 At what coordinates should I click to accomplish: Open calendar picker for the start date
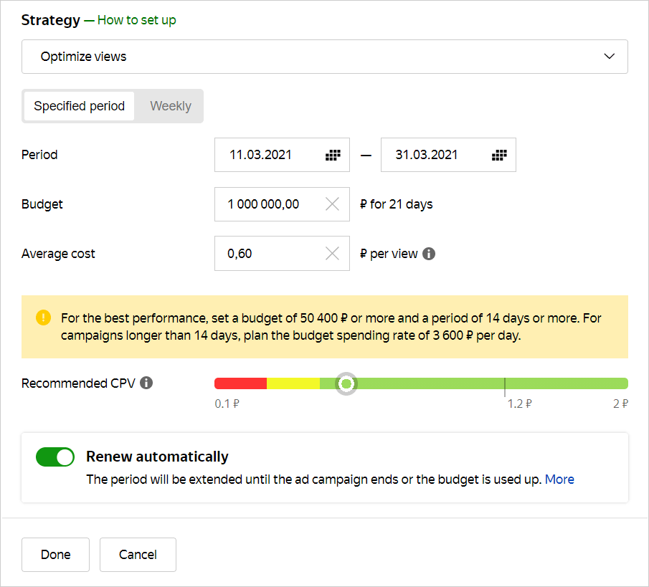(x=333, y=155)
